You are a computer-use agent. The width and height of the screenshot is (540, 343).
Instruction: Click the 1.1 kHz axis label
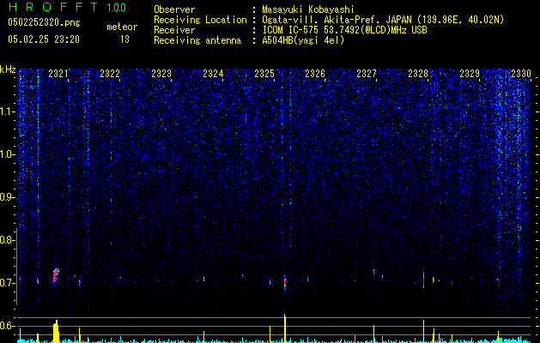8,111
